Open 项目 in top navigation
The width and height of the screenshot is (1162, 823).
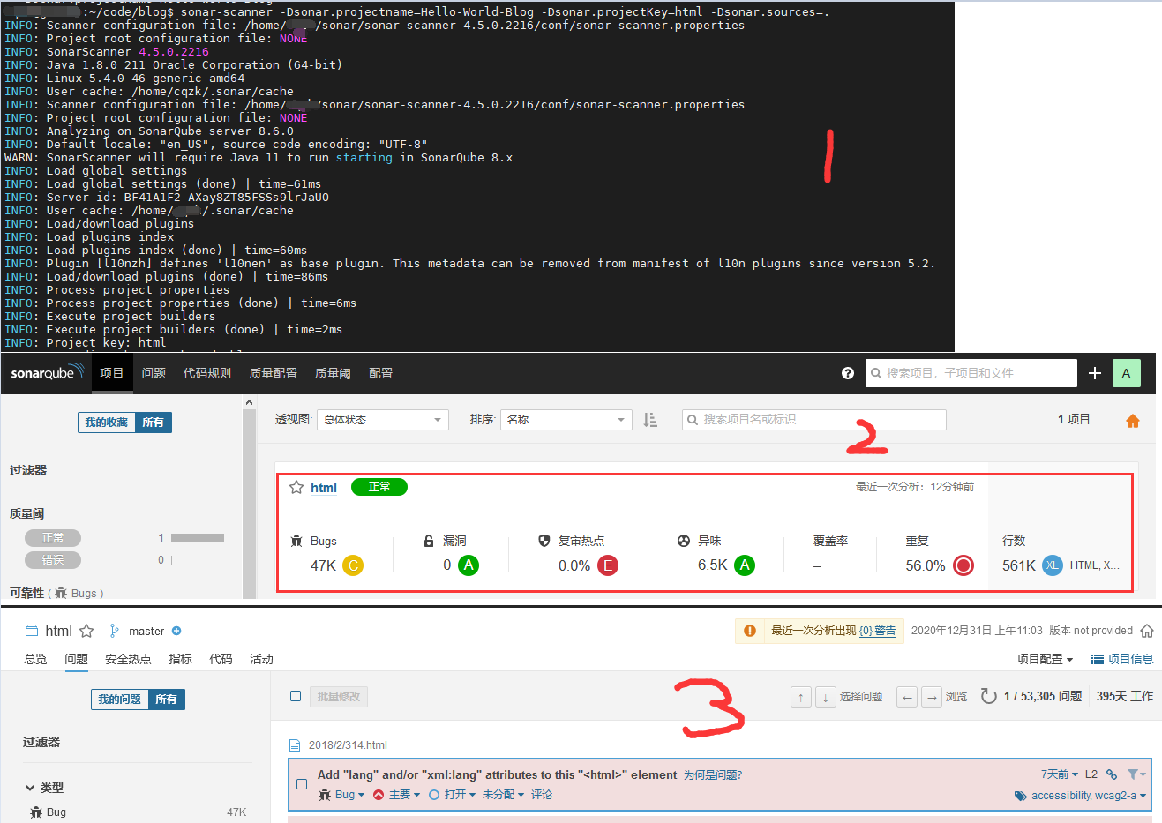coord(112,373)
